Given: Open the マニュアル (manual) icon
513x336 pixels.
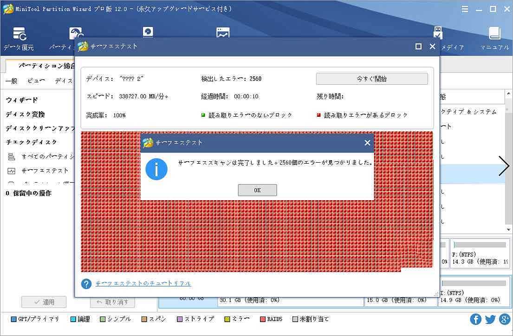Looking at the screenshot, I should tap(494, 39).
